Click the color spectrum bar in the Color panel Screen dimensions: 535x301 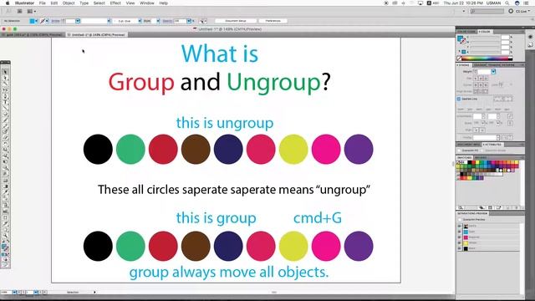point(487,59)
